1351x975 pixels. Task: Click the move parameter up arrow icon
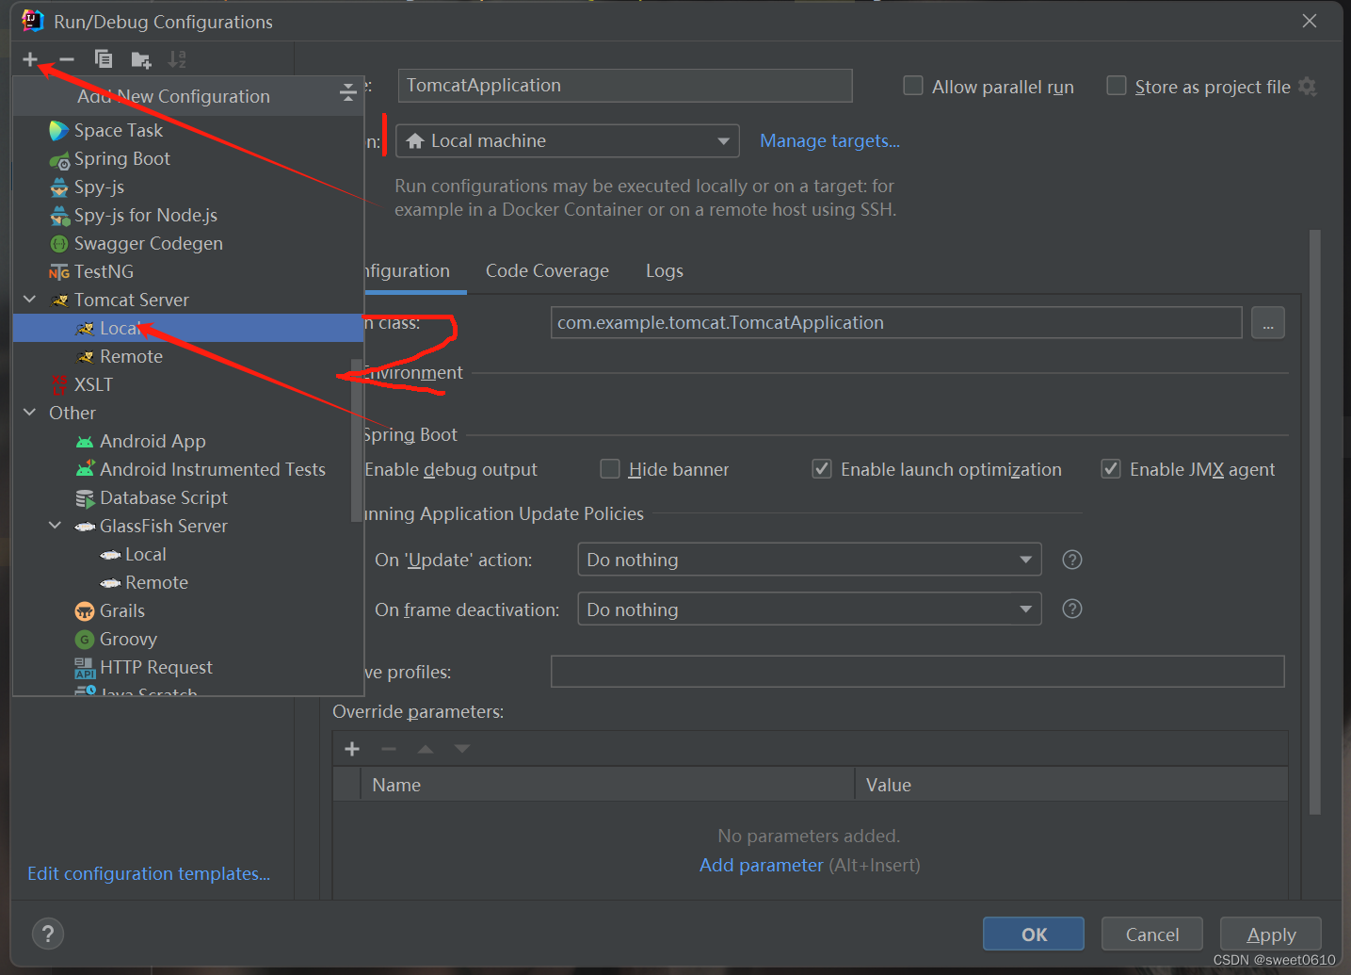click(x=426, y=749)
